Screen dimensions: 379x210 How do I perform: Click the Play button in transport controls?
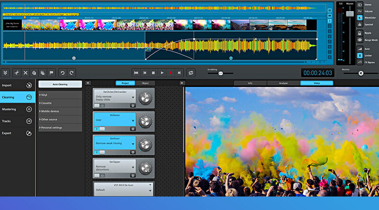[x=162, y=73]
